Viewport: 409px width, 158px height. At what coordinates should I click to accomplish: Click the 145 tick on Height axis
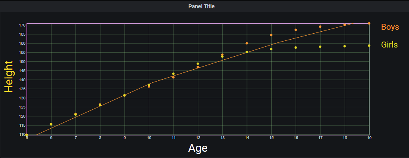click(x=22, y=71)
